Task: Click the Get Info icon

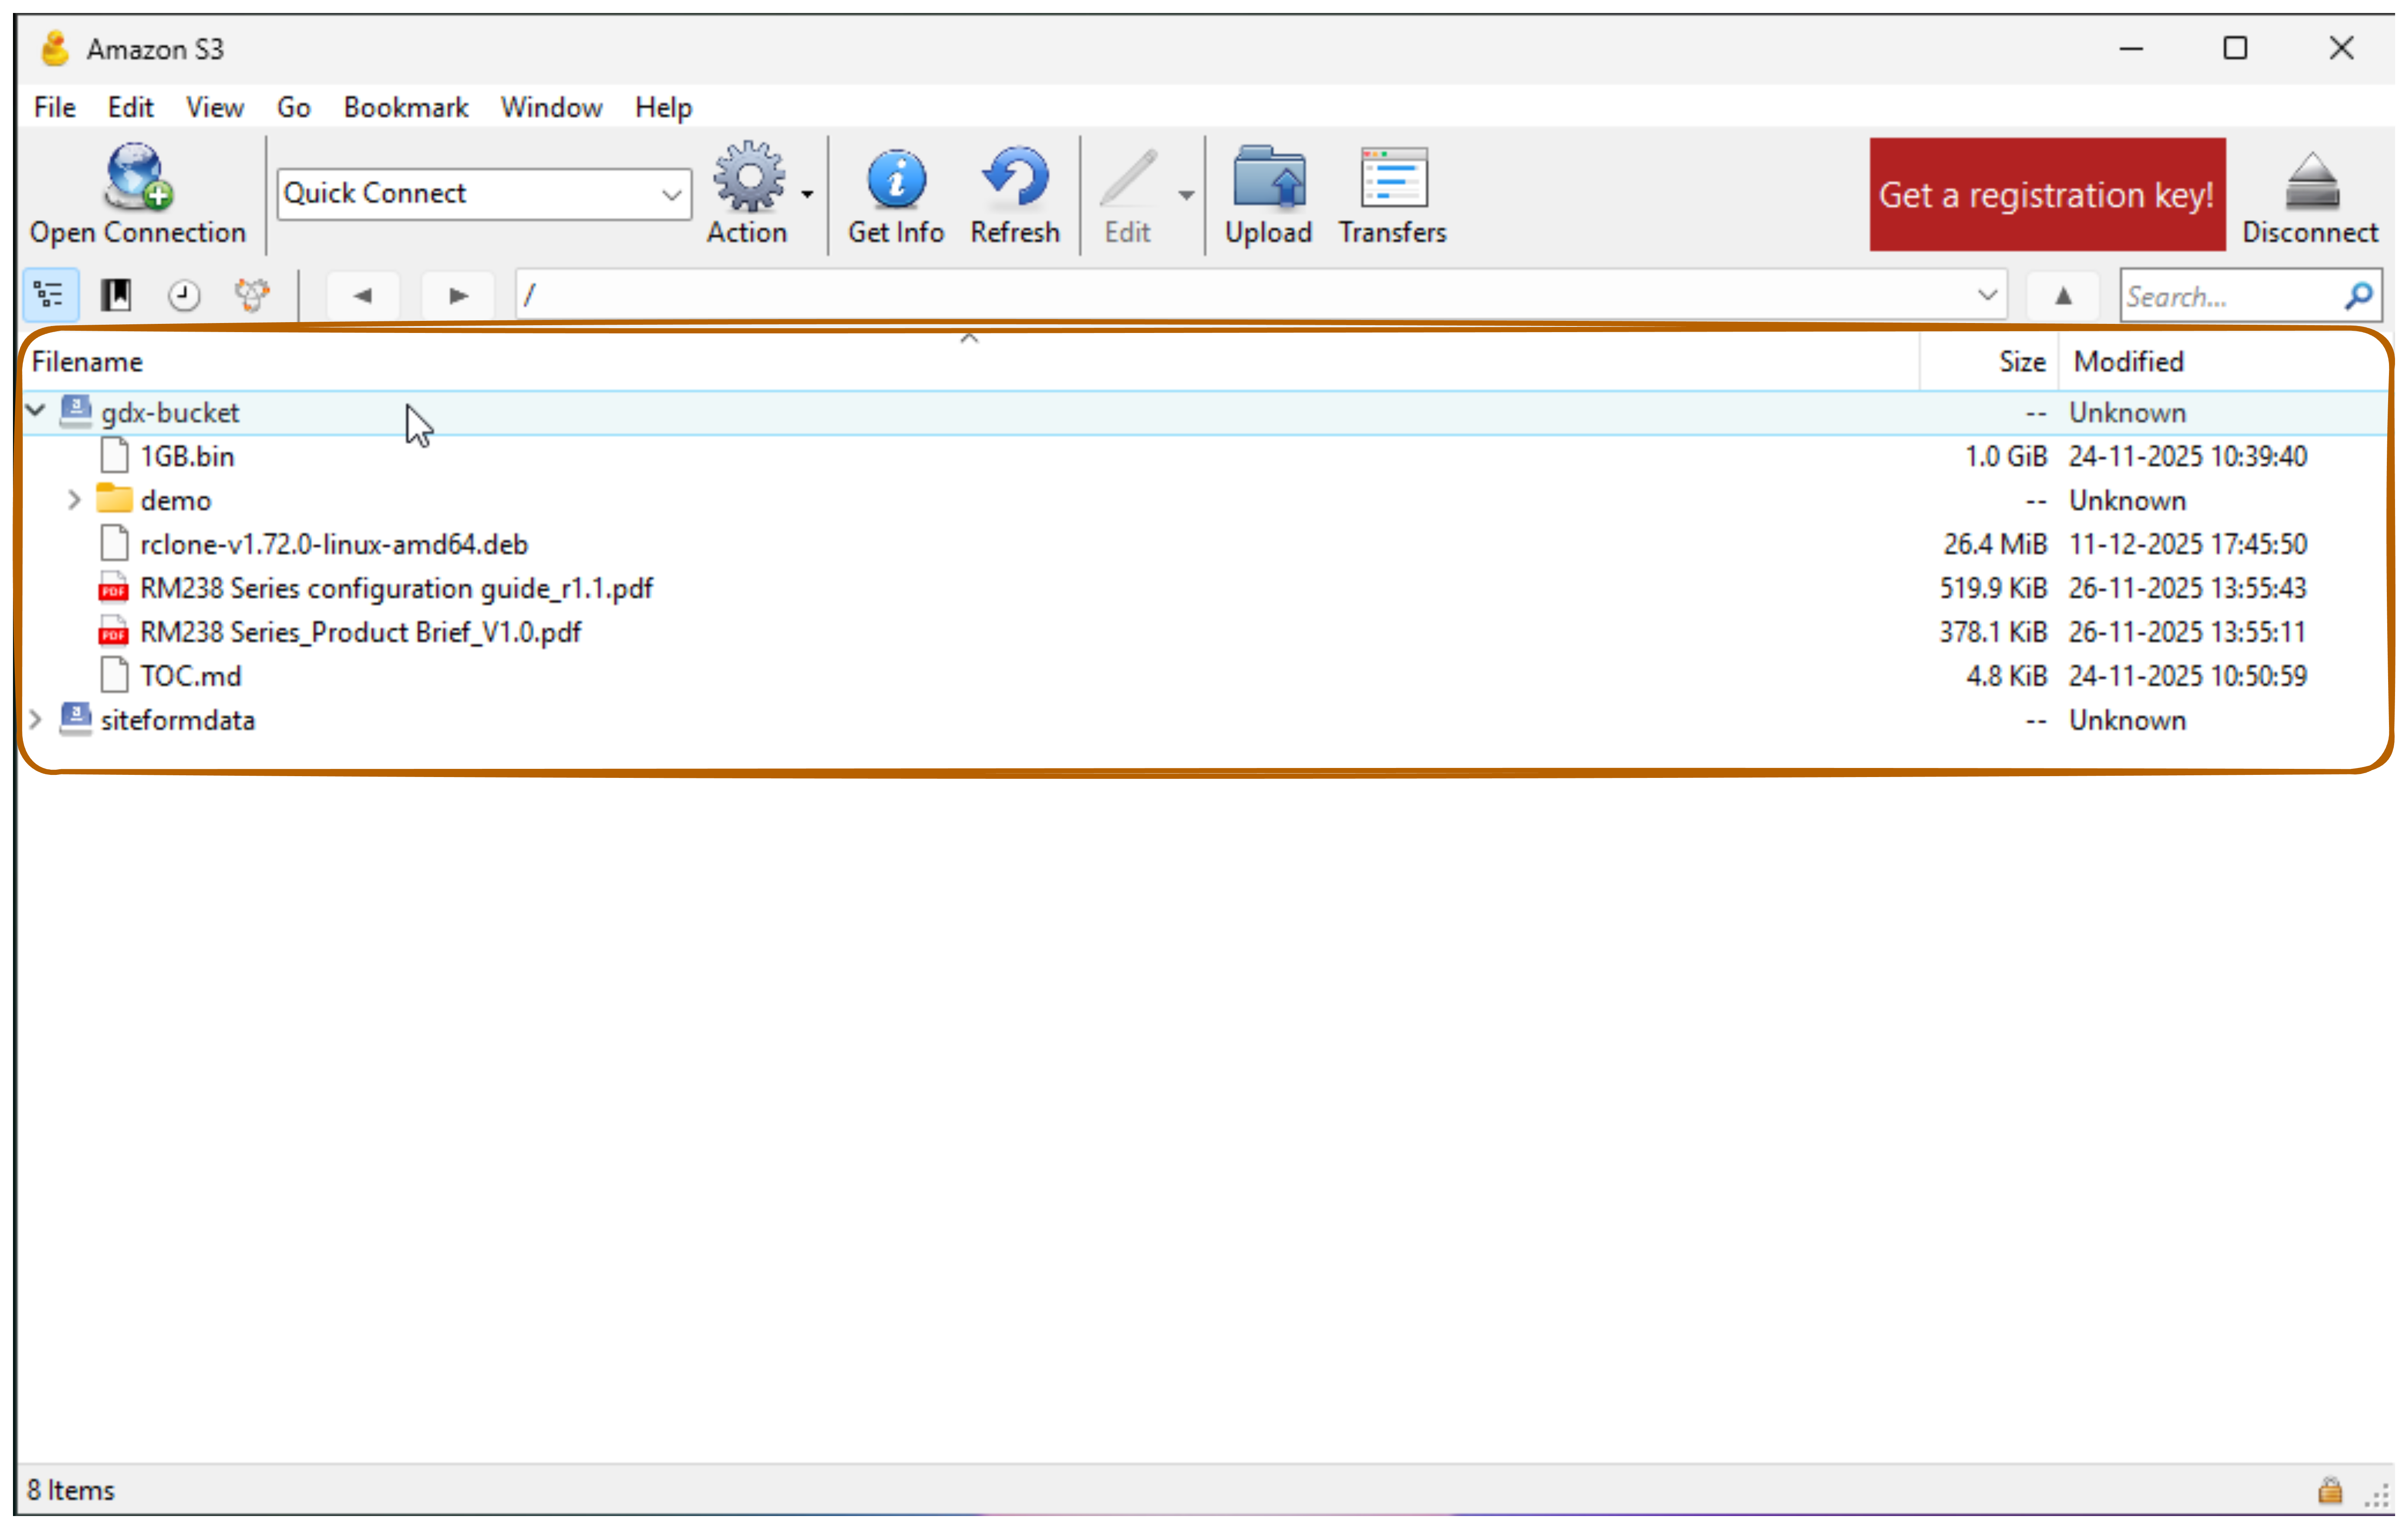Action: 895,180
